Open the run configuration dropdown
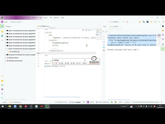Viewport: 165px width, 124px height. [x=115, y=22]
